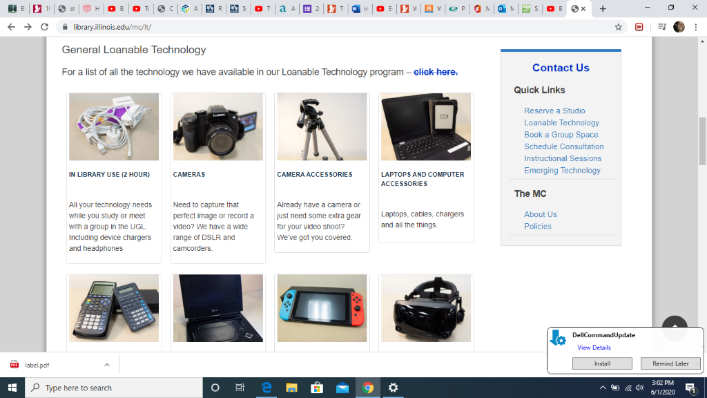Click the taskbar search box
Screen dimensions: 707x398
(114, 388)
